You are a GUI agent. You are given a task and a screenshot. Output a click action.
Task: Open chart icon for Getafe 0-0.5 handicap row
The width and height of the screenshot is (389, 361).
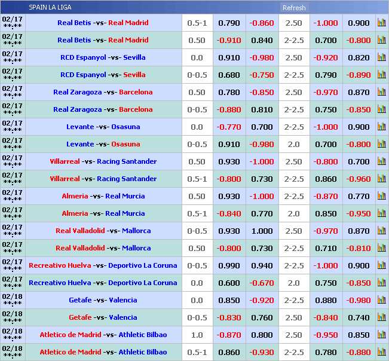pyautogui.click(x=381, y=317)
